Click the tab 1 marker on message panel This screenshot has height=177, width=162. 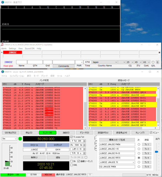96,138
